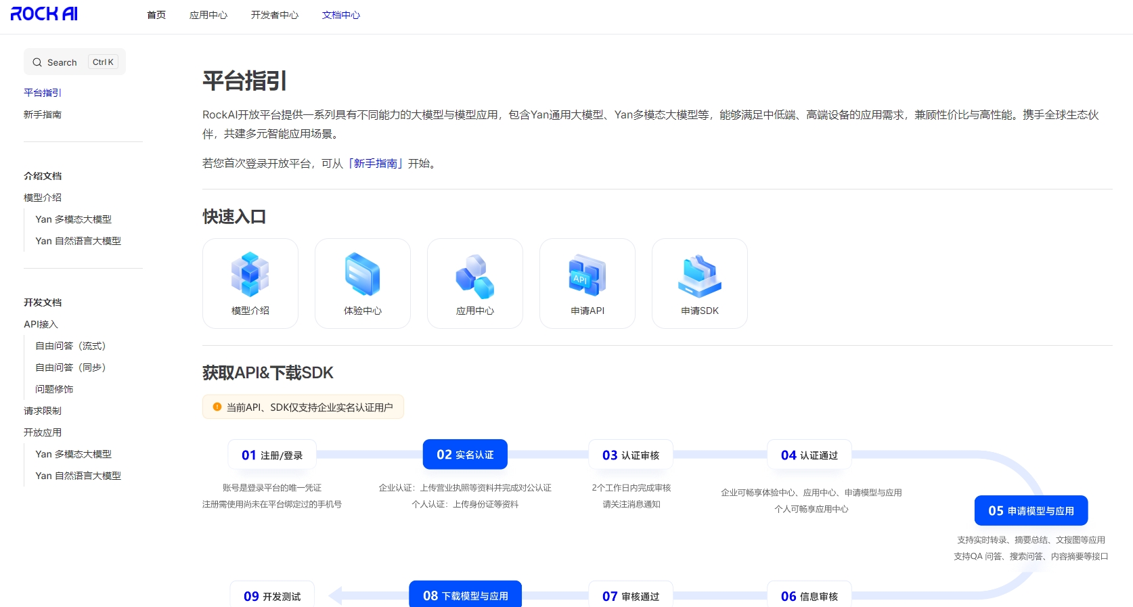1133x607 pixels.
Task: Open 开发者中心 in top navigation
Action: point(275,15)
